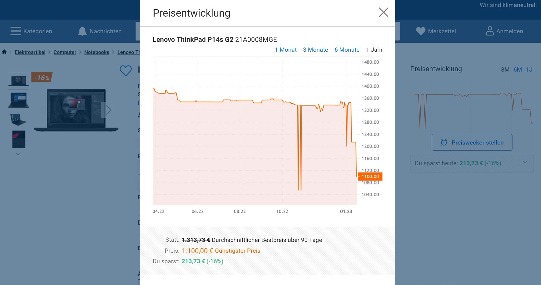Click the Nachrichten bell icon
541x285 pixels.
coord(82,31)
